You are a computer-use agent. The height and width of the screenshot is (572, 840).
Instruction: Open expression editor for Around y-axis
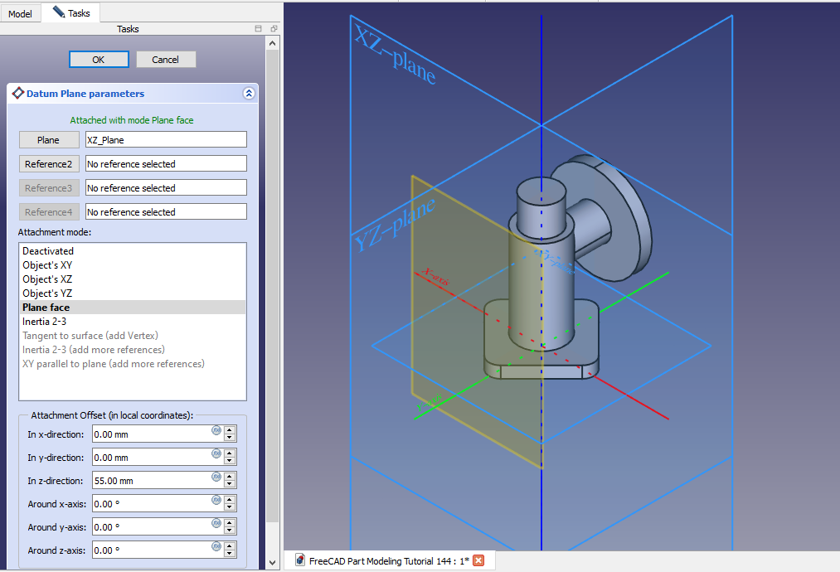(x=216, y=523)
